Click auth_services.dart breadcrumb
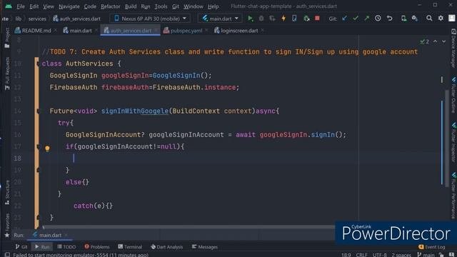This screenshot has height=257, width=457. point(76,19)
